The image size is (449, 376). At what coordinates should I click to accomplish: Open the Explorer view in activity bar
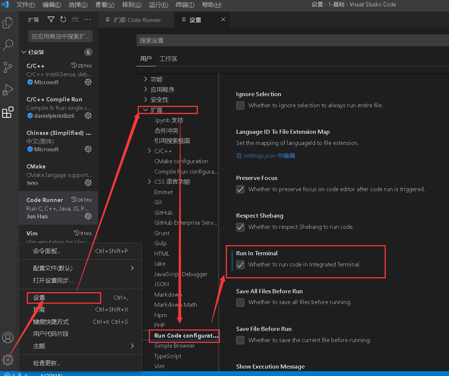pyautogui.click(x=7, y=23)
